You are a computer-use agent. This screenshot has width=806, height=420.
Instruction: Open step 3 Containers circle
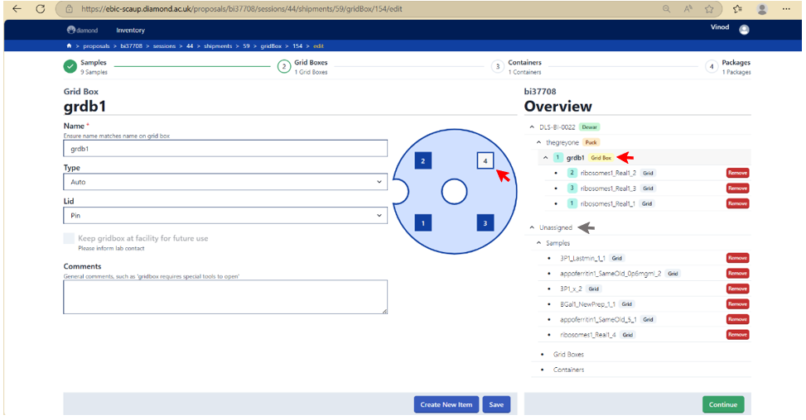point(498,67)
